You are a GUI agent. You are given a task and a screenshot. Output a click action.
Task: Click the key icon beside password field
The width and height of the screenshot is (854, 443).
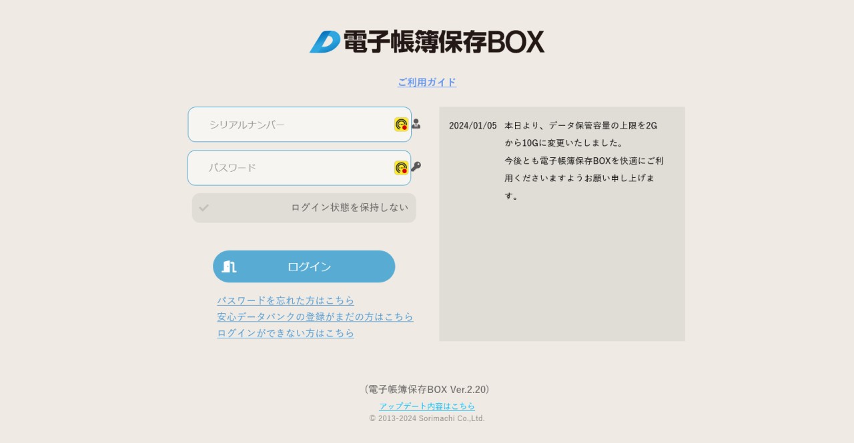(416, 167)
